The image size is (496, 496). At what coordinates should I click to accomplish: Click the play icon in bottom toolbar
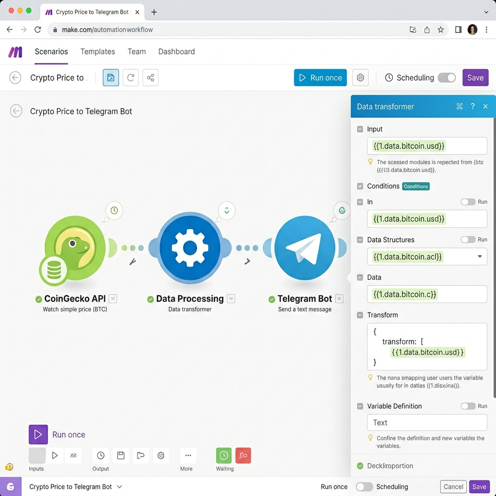coord(55,455)
